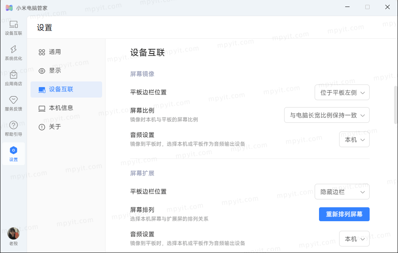
Task: Click the 重新排列屏幕 button
Action: coord(344,214)
